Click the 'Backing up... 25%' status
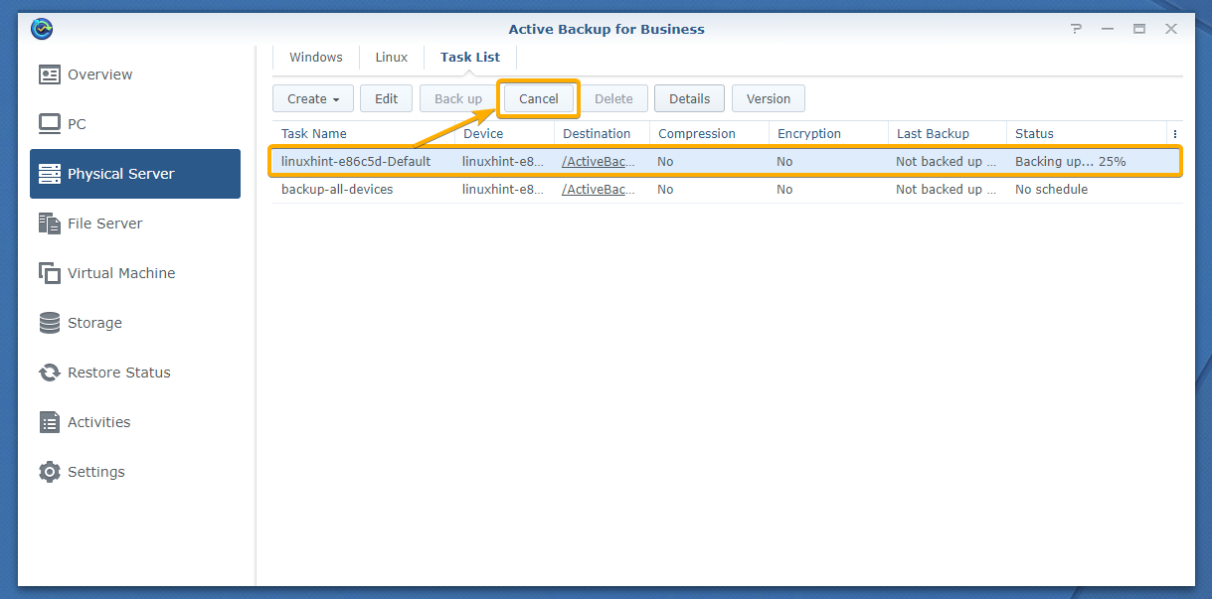This screenshot has height=599, width=1212. click(1070, 161)
